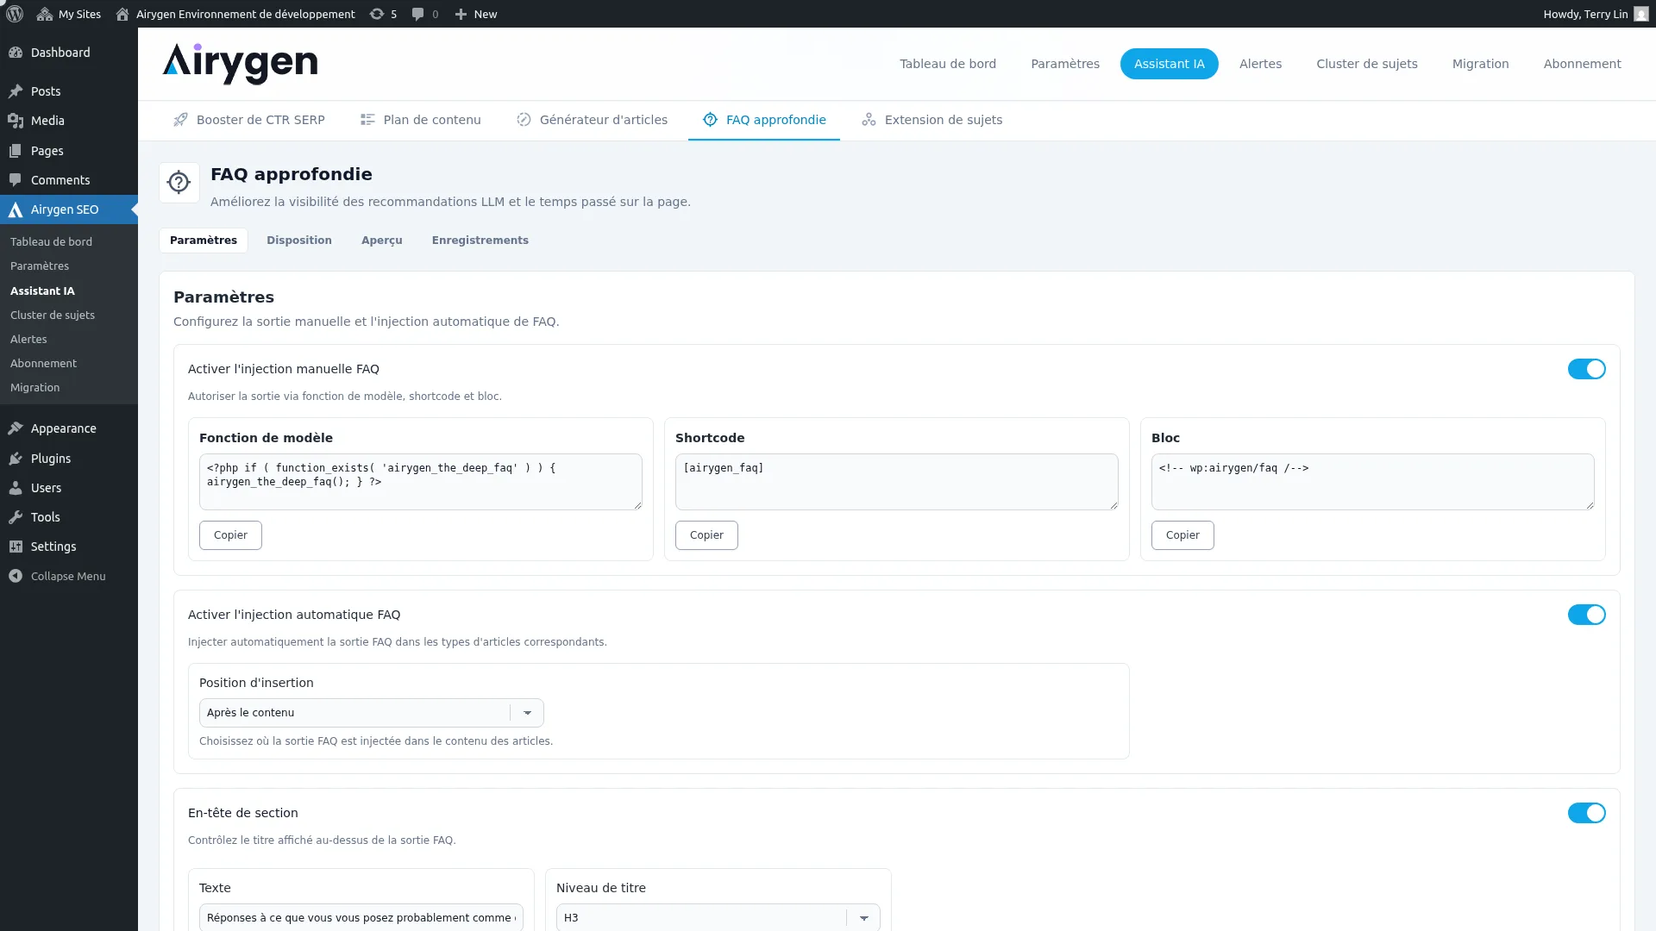
Task: Go to Tableau de bord in top navigation
Action: pyautogui.click(x=948, y=64)
